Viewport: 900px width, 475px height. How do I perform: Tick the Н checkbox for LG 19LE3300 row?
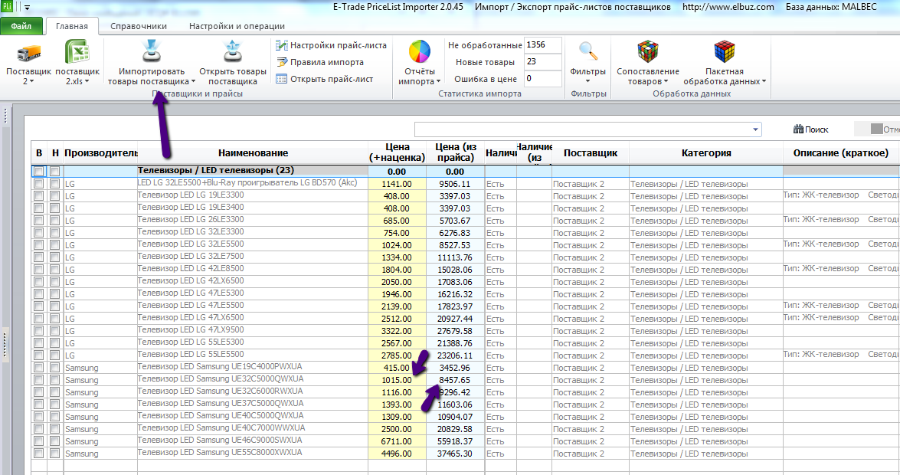54,196
